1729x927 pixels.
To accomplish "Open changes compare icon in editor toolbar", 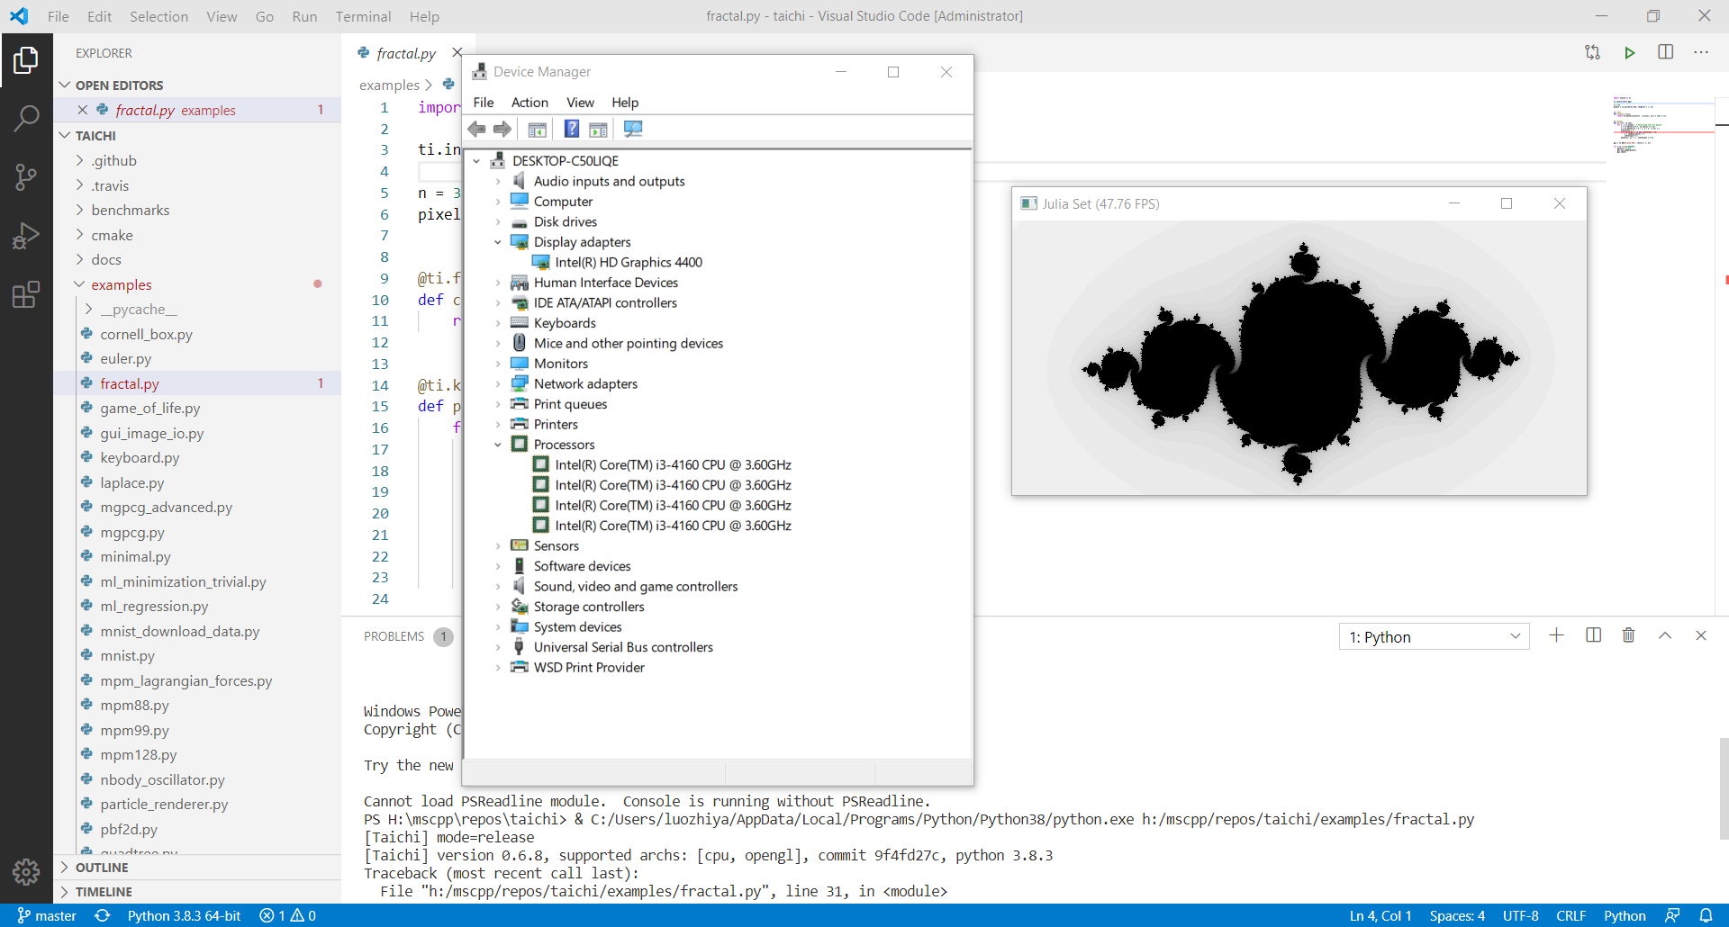I will click(1592, 52).
